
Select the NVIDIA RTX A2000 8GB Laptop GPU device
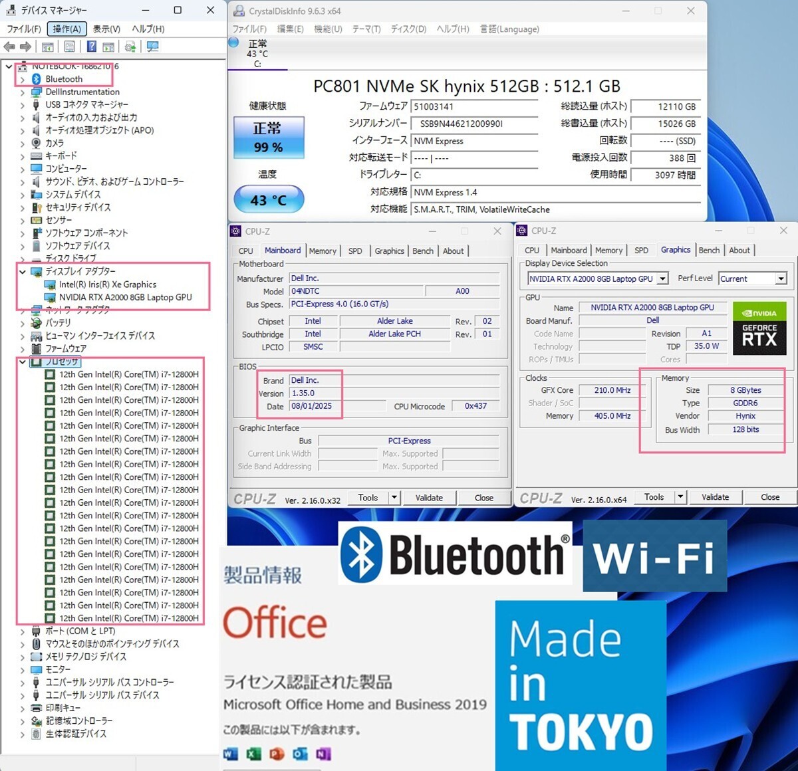coord(125,297)
